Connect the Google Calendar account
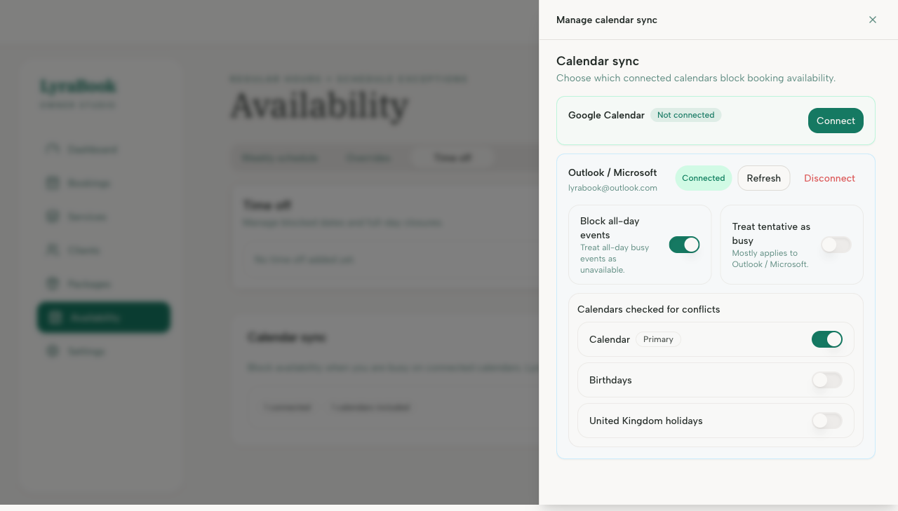Image resolution: width=898 pixels, height=511 pixels. (x=836, y=121)
